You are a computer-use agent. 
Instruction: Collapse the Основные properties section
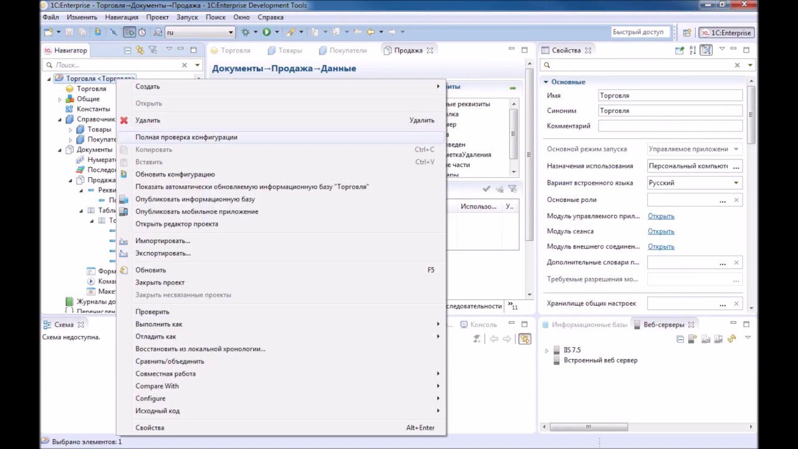tap(546, 82)
